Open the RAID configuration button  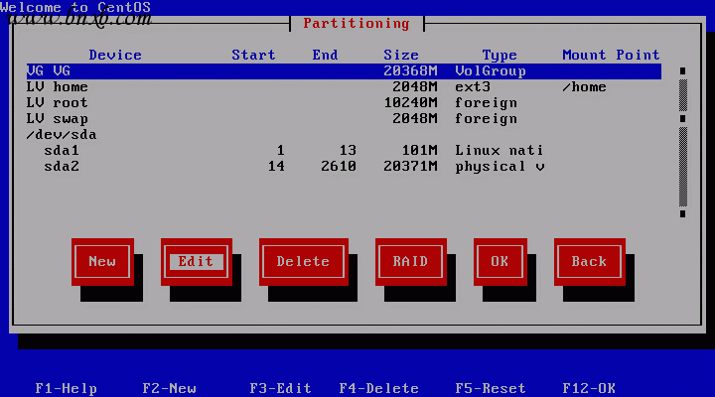[411, 262]
